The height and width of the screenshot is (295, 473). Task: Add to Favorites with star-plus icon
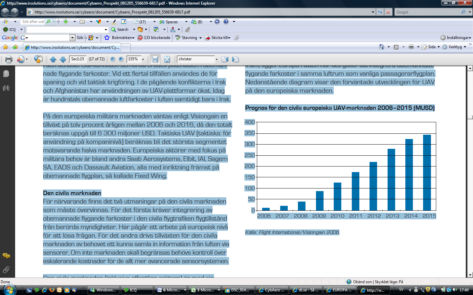[15, 47]
